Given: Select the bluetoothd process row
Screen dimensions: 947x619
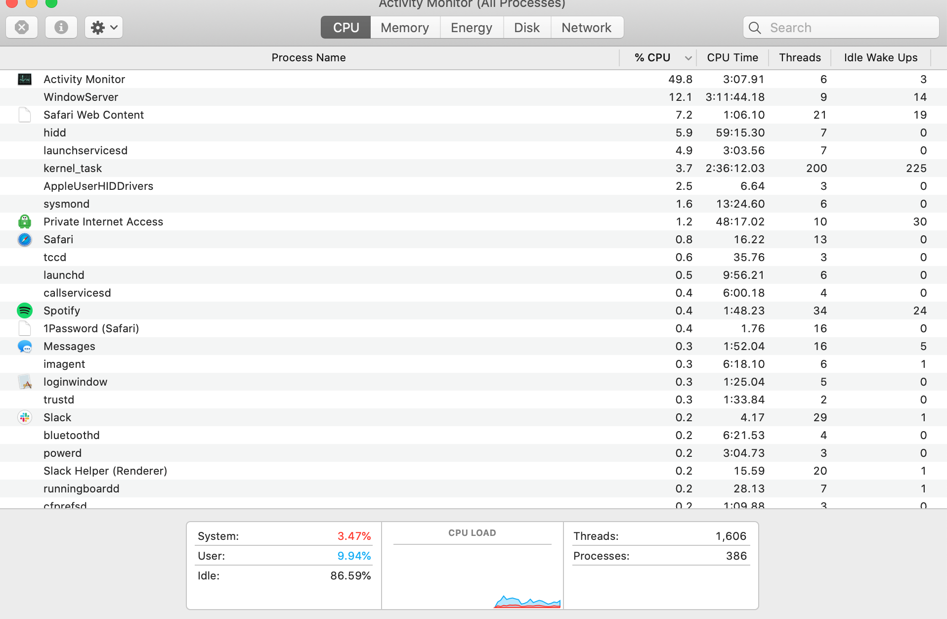Looking at the screenshot, I should click(x=473, y=435).
